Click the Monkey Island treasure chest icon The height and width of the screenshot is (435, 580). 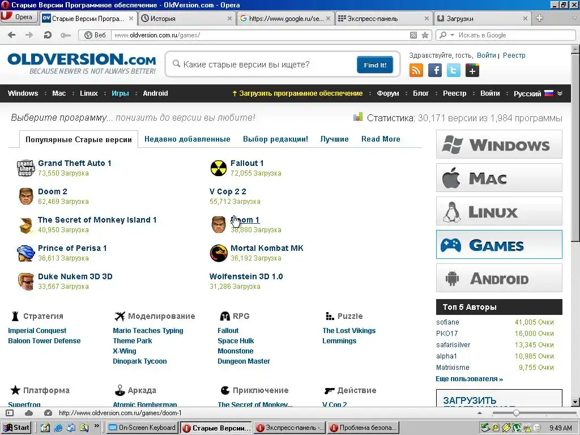(x=26, y=225)
